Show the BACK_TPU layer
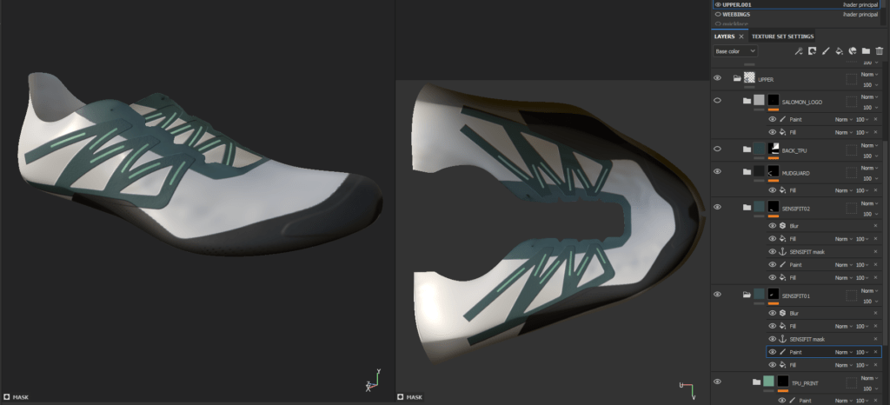Viewport: 890px width, 405px height. pyautogui.click(x=717, y=149)
